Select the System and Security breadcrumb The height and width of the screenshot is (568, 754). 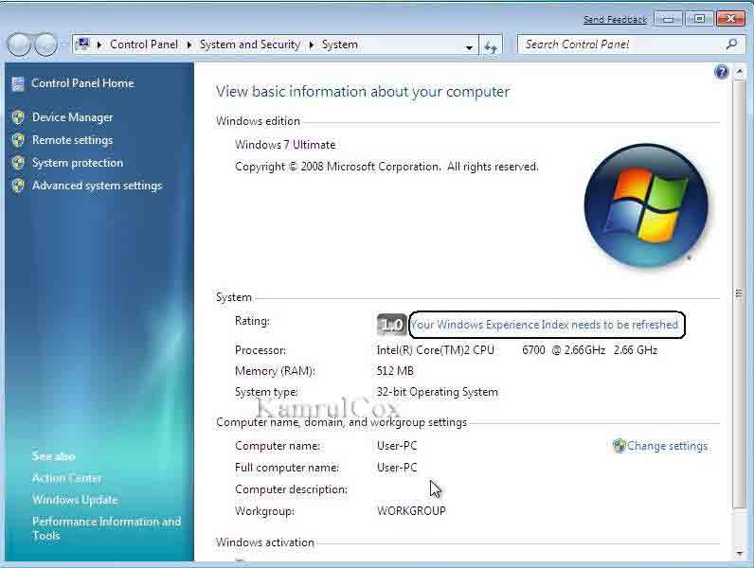[249, 44]
